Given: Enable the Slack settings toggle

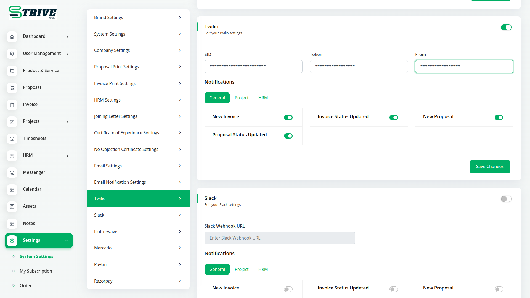Looking at the screenshot, I should coord(506,199).
